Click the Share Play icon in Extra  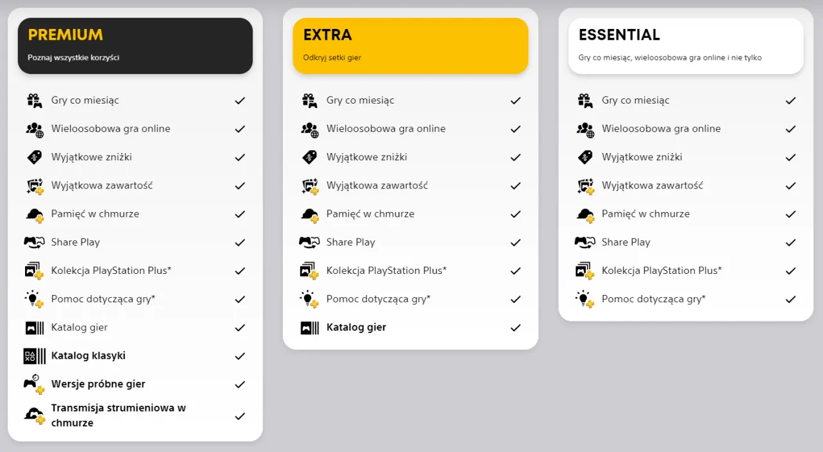point(309,242)
